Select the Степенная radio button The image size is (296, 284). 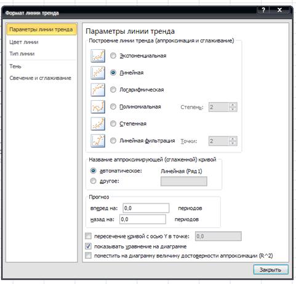click(x=113, y=124)
